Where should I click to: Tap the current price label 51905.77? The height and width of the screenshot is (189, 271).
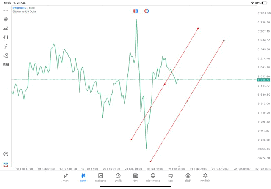[x=263, y=79]
